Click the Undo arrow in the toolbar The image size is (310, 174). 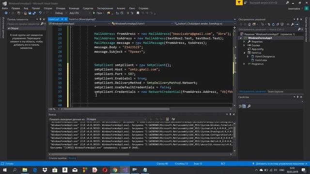[40, 13]
